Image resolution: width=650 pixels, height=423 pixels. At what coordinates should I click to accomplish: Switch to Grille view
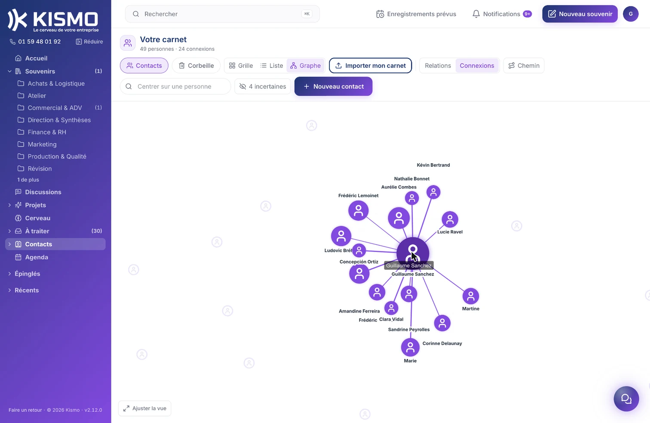point(241,66)
